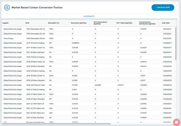This screenshot has width=181, height=126.
Task: Add a new Electricity Tariff
Action: [163, 8]
